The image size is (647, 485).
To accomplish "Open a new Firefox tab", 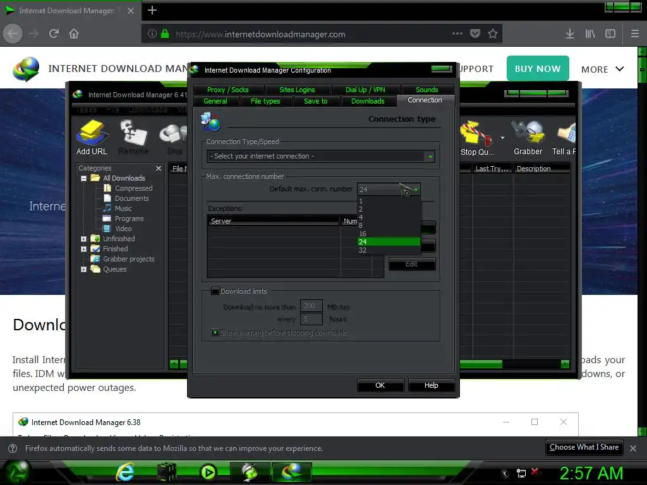I will coord(152,10).
